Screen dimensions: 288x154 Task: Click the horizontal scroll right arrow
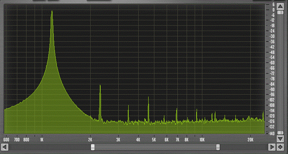coord(271,147)
